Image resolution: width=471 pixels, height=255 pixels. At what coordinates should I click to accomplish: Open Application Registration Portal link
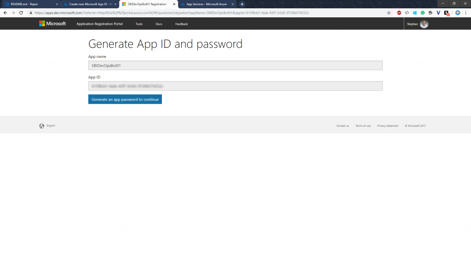tap(99, 24)
